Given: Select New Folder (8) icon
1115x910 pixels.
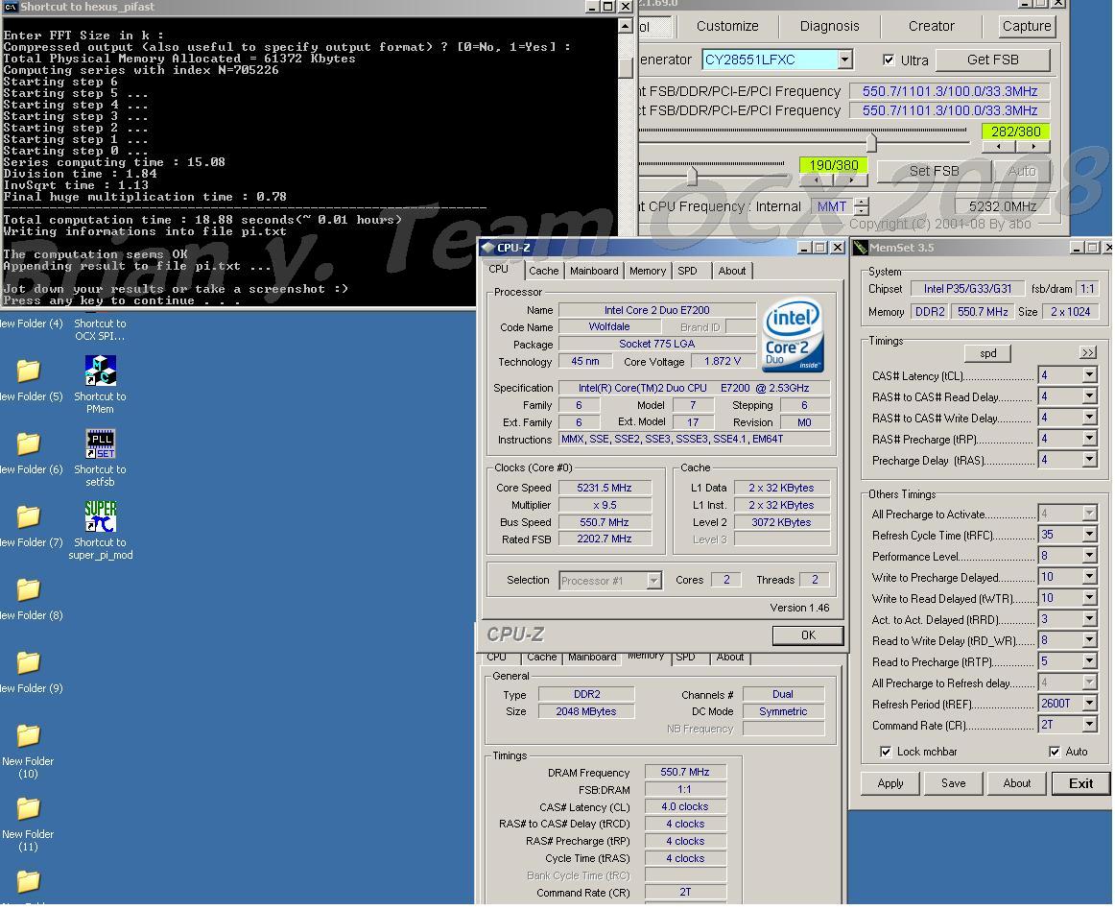Looking at the screenshot, I should pos(29,589).
